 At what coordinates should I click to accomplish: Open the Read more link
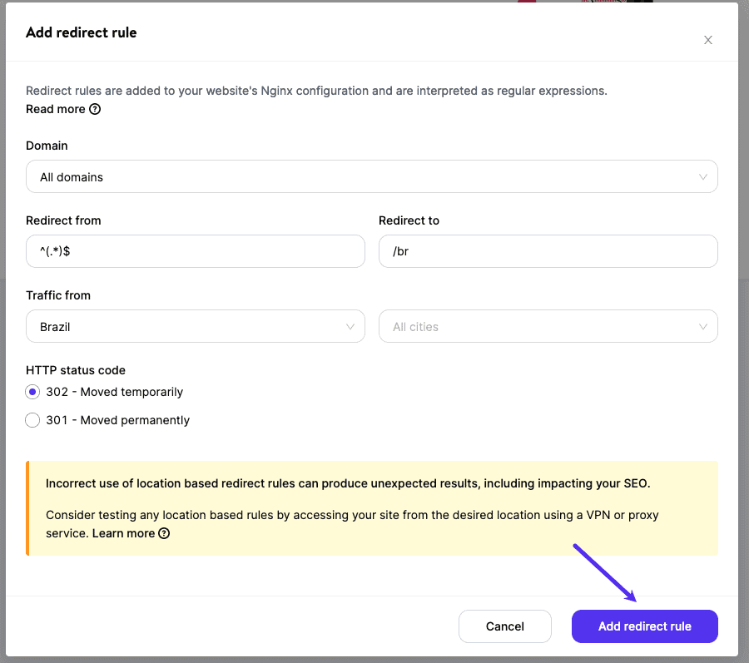pyautogui.click(x=56, y=109)
